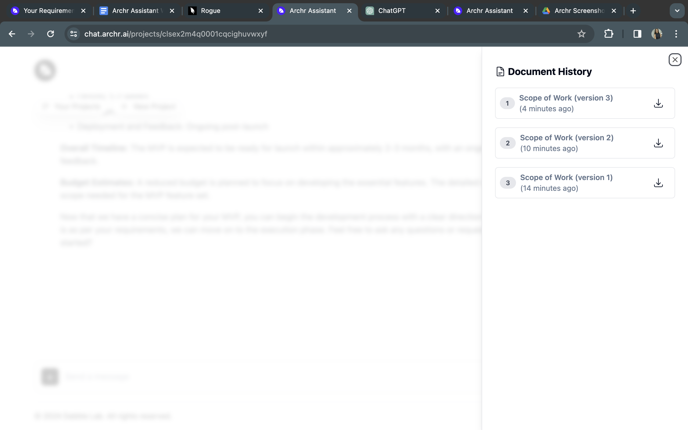Click the Chrome profile avatar
Viewport: 688px width, 430px height.
[x=657, y=34]
